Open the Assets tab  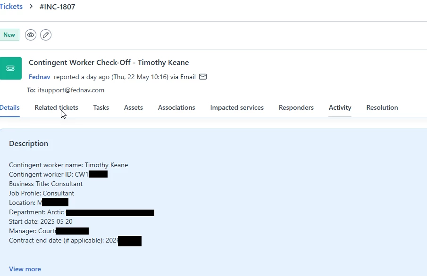[134, 108]
